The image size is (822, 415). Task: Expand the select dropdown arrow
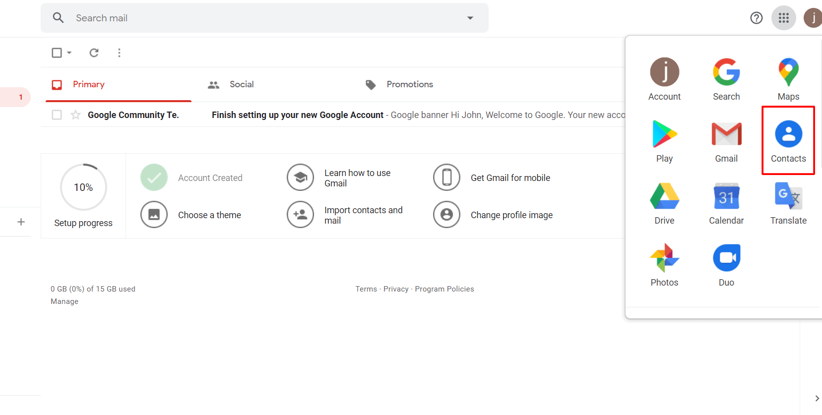coord(69,53)
